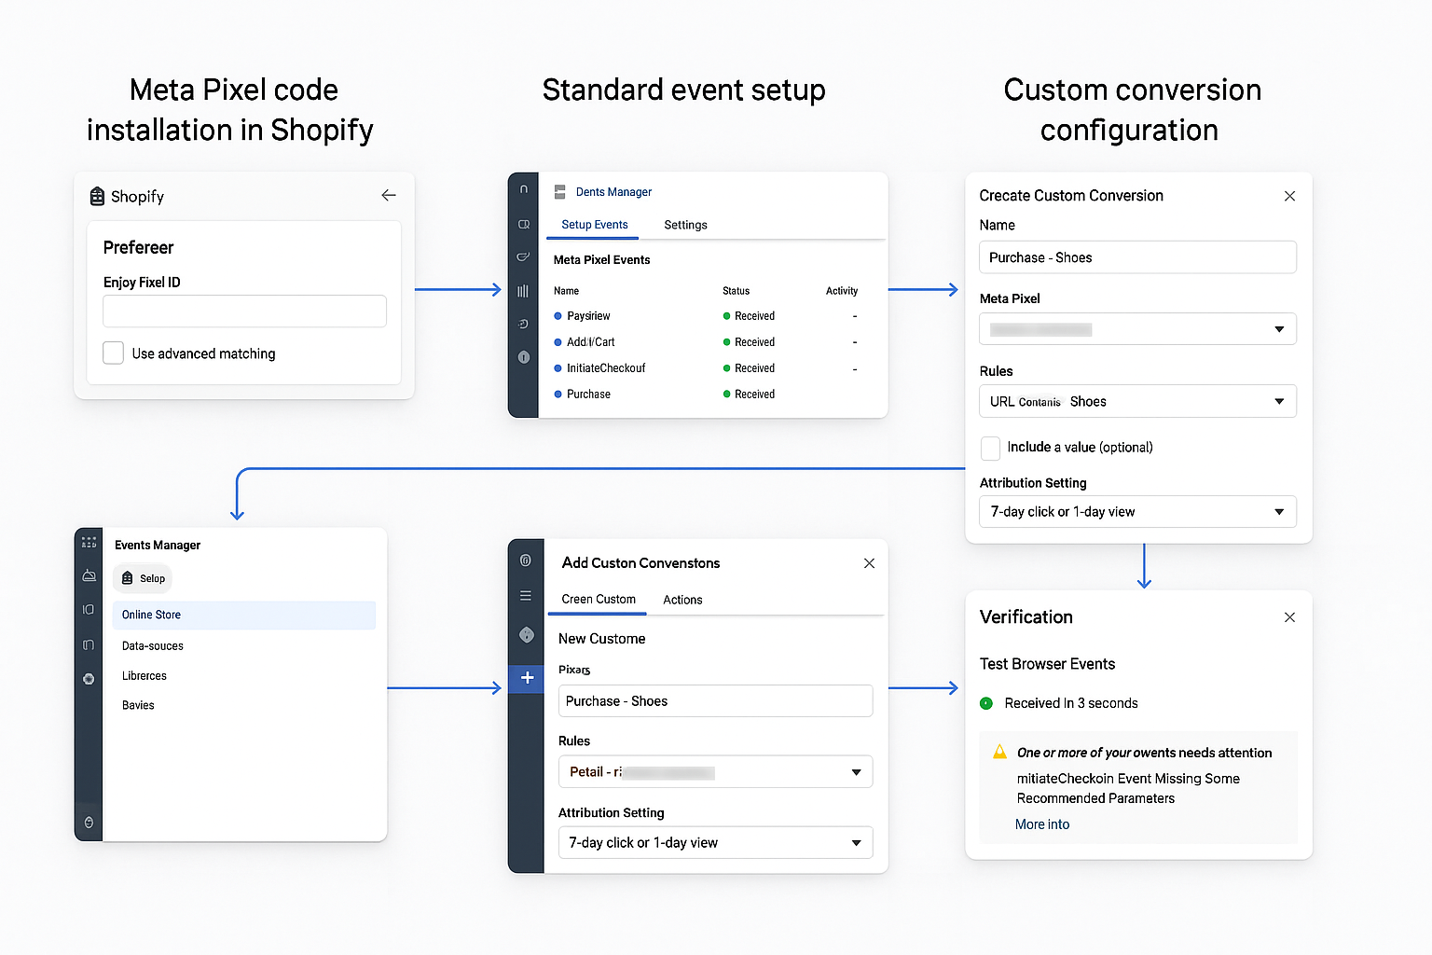
Task: Click the Dents Manager logo icon
Action: (x=559, y=191)
